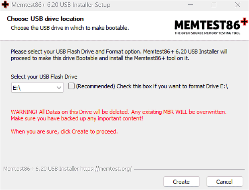Viewport: 249px width, 190px height.
Task: Click the 'Select your USB Flash Drive' label
Action: click(x=44, y=77)
